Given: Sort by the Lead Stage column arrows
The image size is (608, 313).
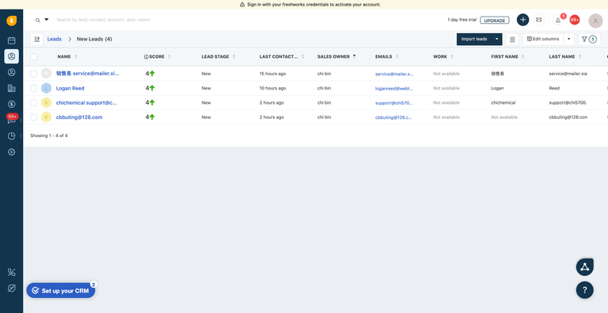Looking at the screenshot, I should (x=234, y=57).
